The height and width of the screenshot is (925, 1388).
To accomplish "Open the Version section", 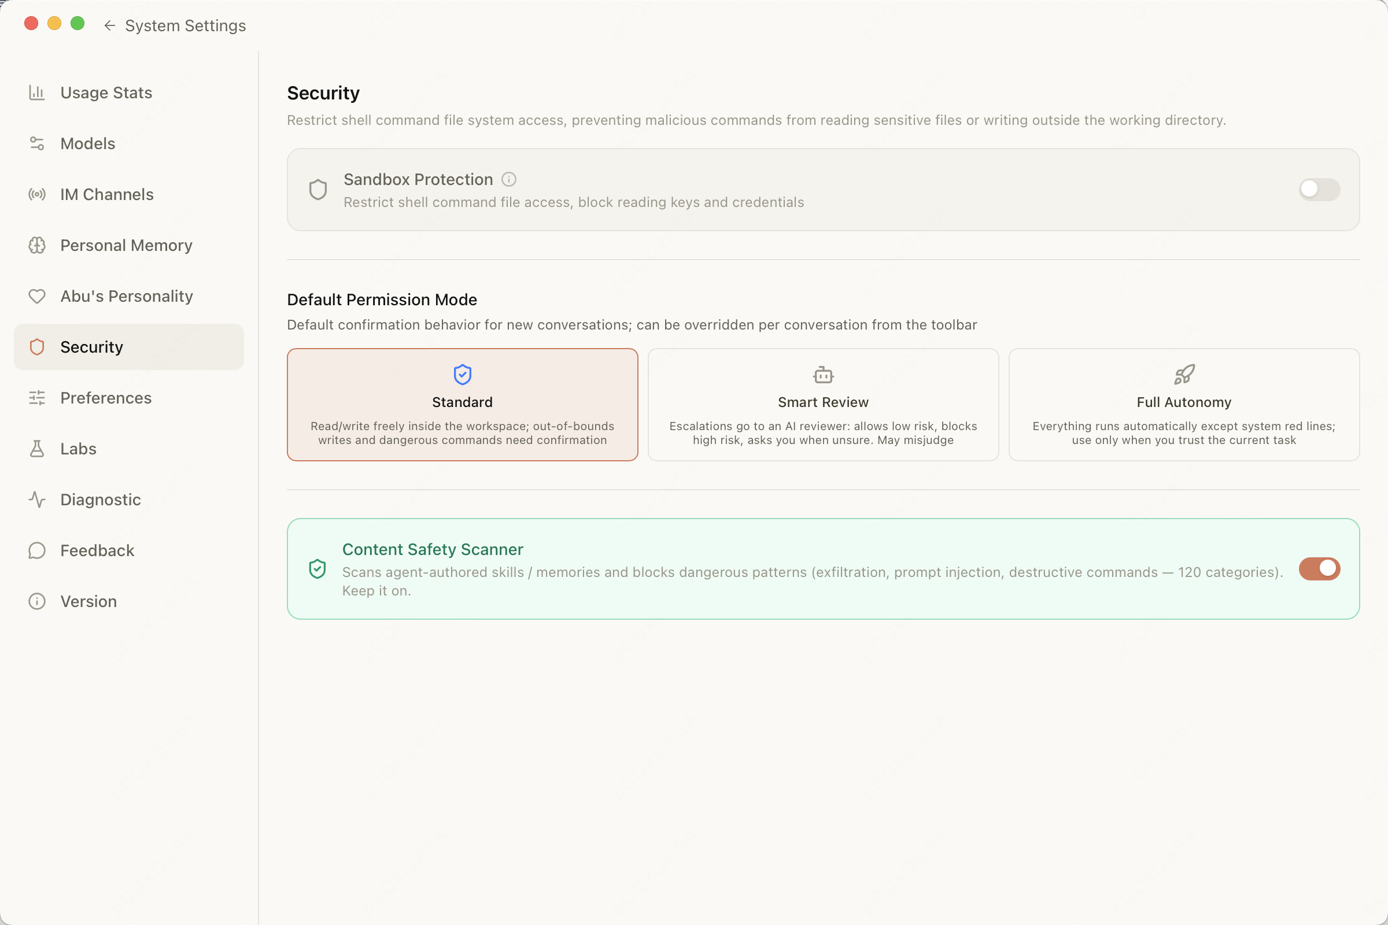I will tap(128, 601).
